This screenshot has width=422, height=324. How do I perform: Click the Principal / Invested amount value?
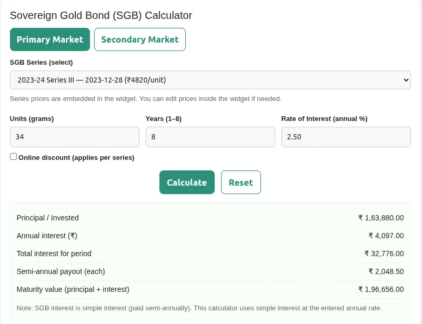point(380,218)
